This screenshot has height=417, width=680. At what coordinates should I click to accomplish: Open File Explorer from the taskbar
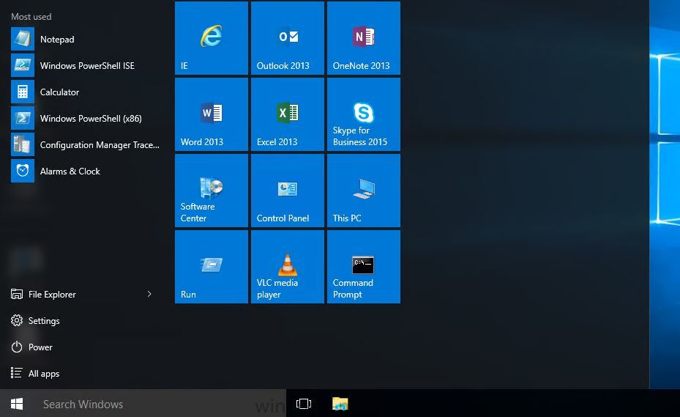340,404
